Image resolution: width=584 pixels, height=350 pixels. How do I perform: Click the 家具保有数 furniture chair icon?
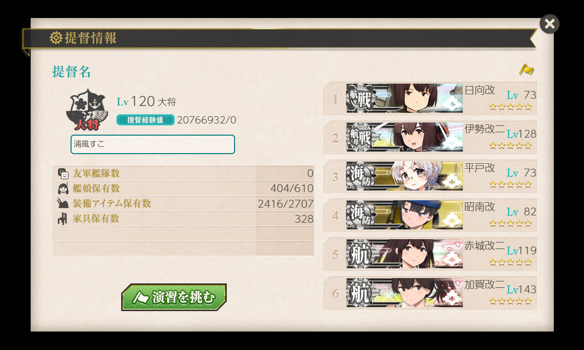coord(62,219)
